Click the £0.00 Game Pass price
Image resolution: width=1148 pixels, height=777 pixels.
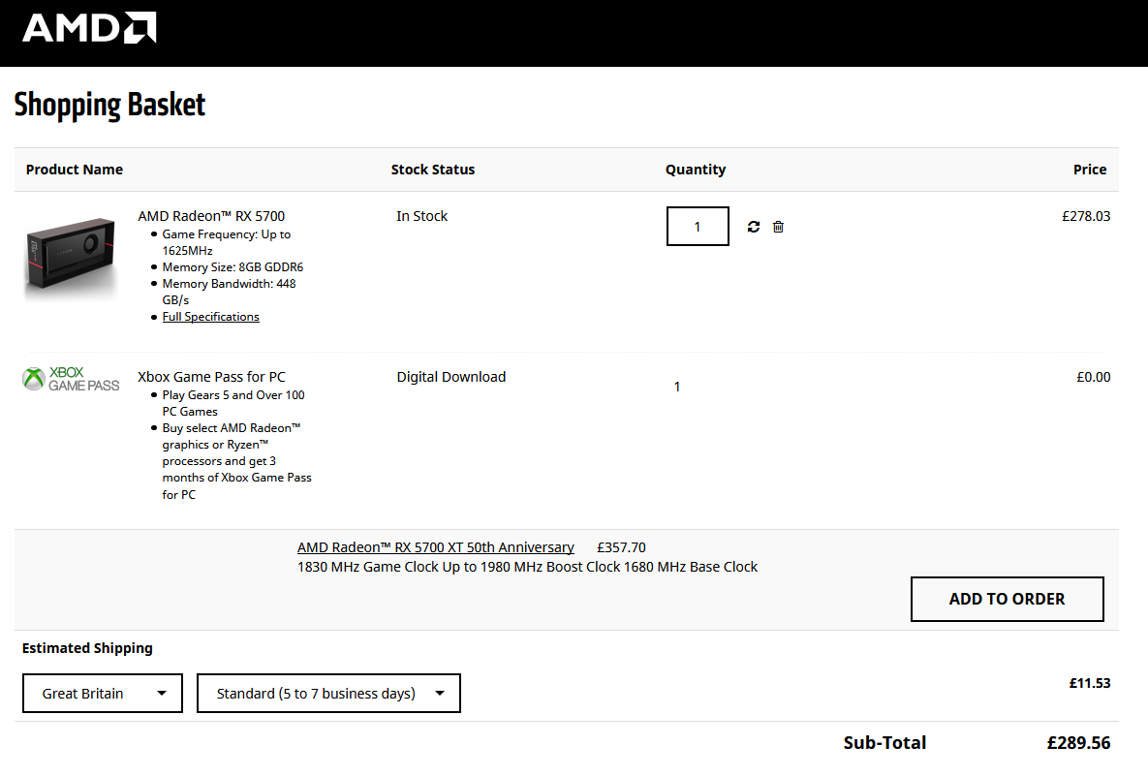1093,377
